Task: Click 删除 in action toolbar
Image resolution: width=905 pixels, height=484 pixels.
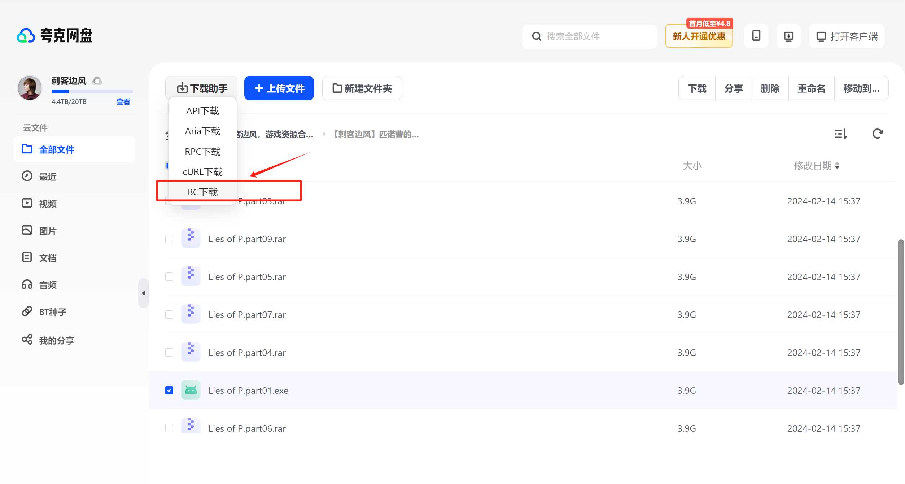Action: tap(770, 88)
